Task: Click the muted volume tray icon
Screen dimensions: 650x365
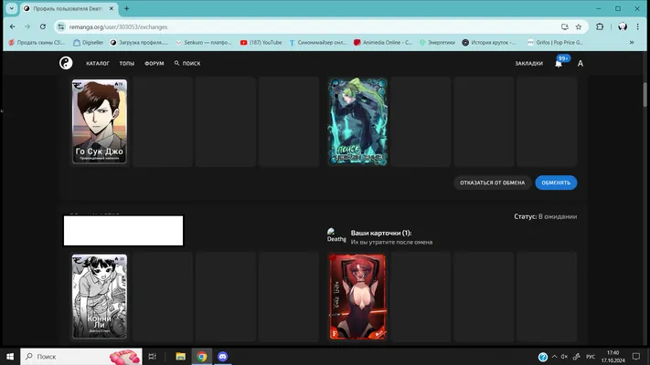Action: coord(564,356)
